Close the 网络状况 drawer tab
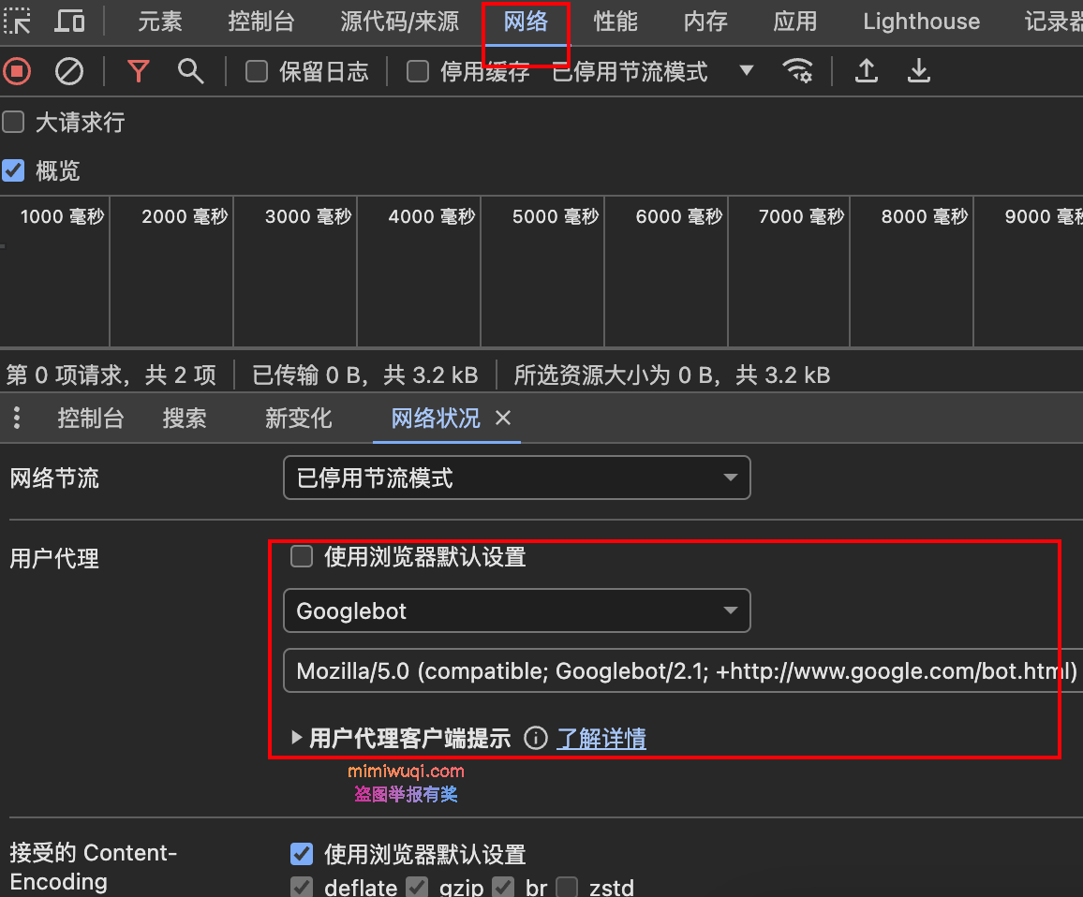 [x=503, y=418]
